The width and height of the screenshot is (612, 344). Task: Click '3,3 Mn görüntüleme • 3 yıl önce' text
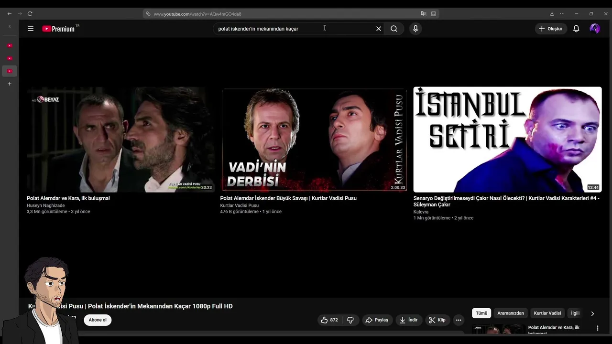[x=58, y=212]
